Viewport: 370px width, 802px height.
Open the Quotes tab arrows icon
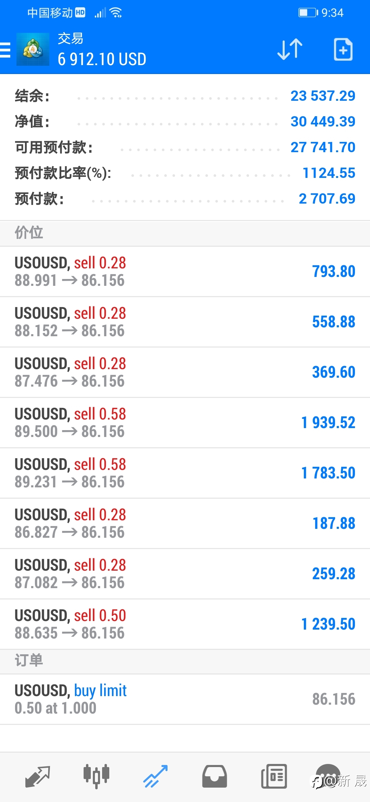pyautogui.click(x=38, y=776)
